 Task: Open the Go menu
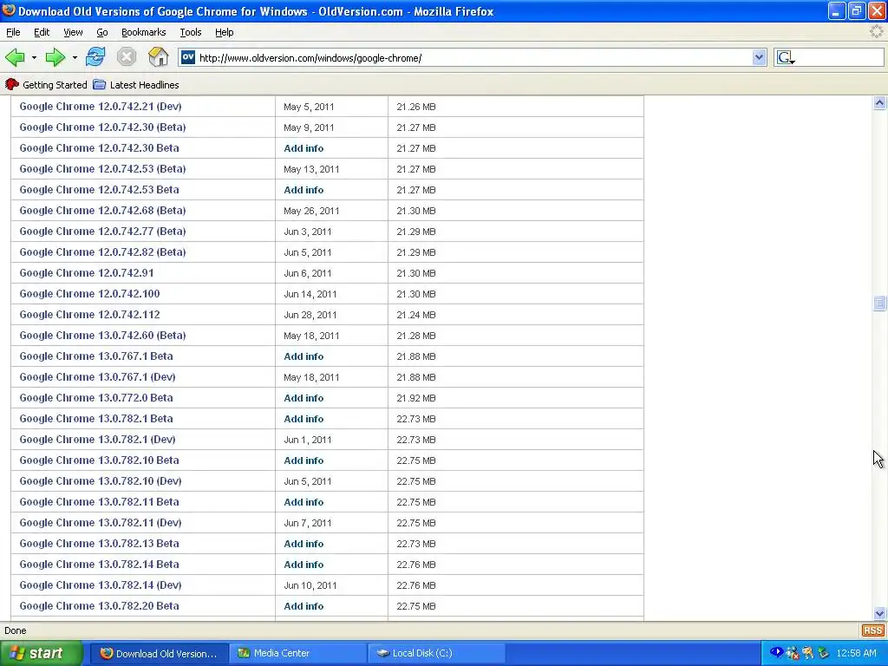click(102, 32)
